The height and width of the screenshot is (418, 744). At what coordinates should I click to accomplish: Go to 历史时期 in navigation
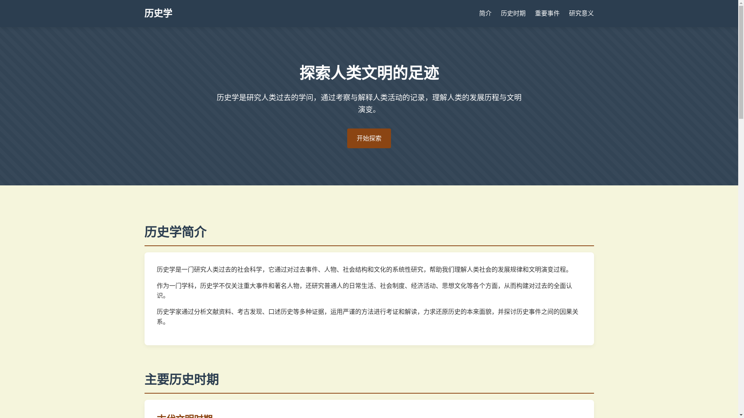[x=513, y=13]
